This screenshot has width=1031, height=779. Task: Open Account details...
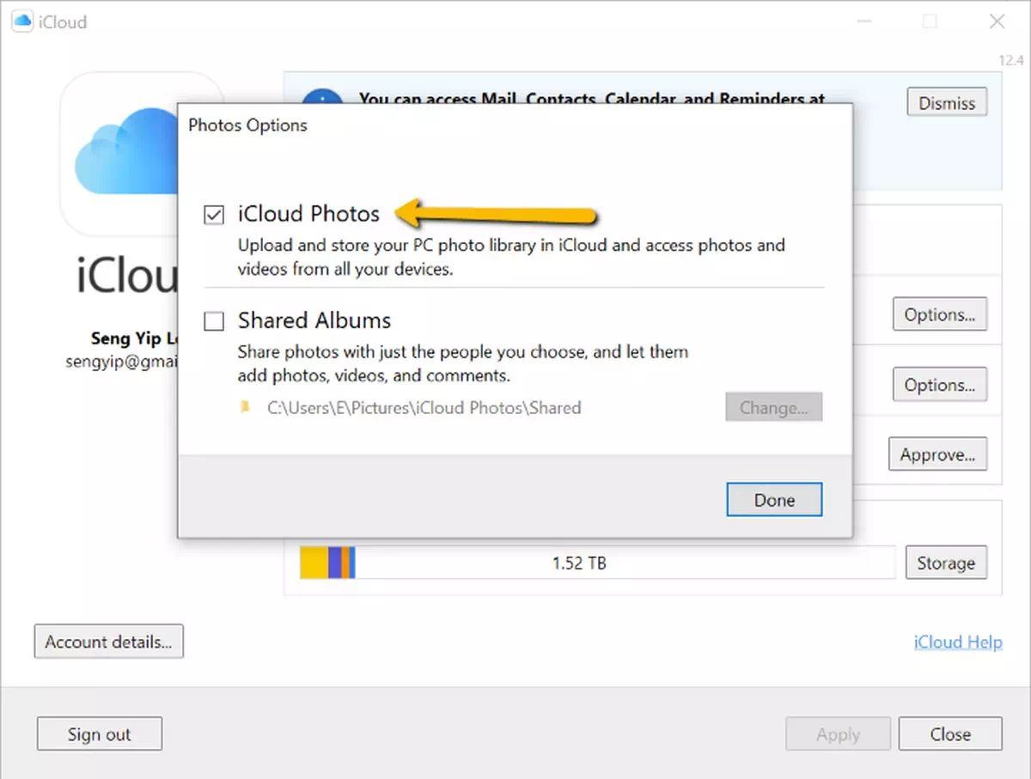click(x=109, y=642)
